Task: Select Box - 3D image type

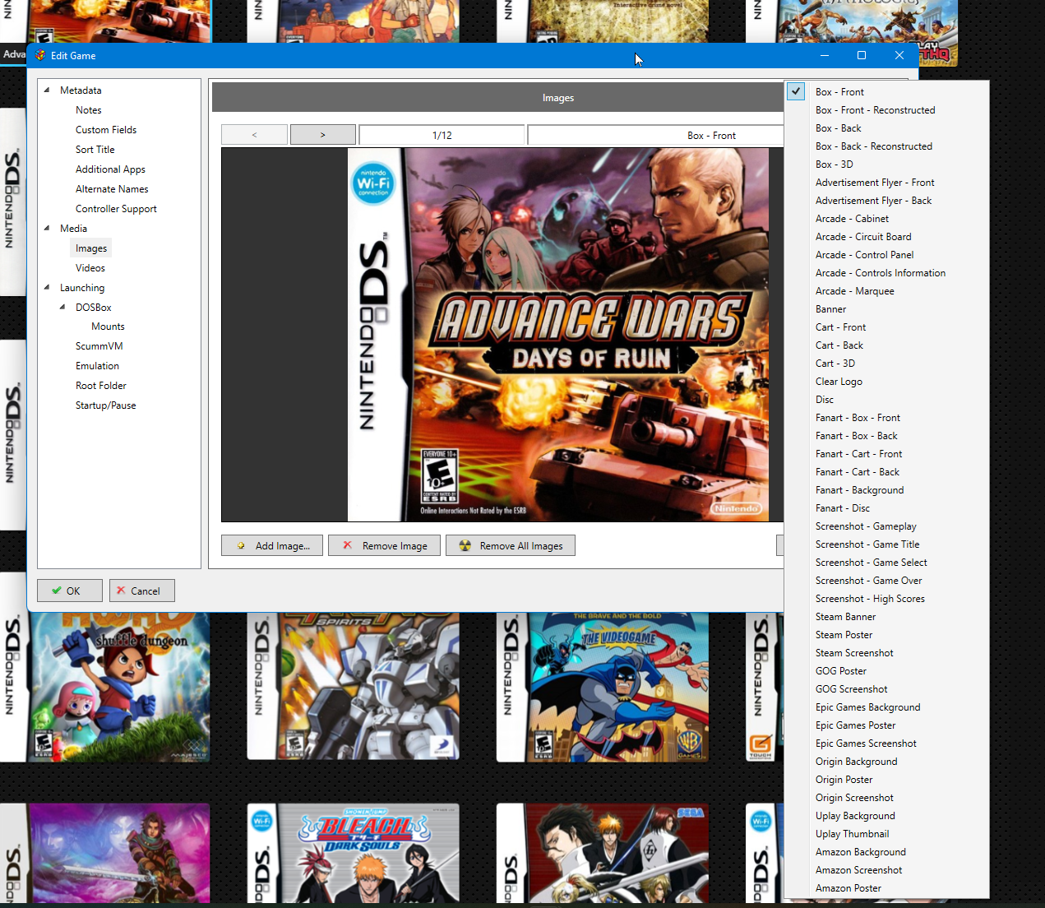Action: point(886,164)
